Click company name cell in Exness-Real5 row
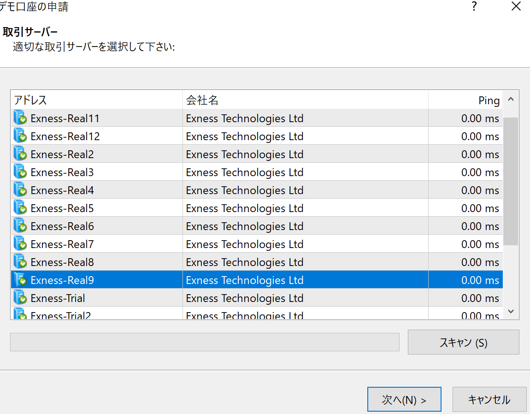Image resolution: width=530 pixels, height=414 pixels. tap(306, 207)
